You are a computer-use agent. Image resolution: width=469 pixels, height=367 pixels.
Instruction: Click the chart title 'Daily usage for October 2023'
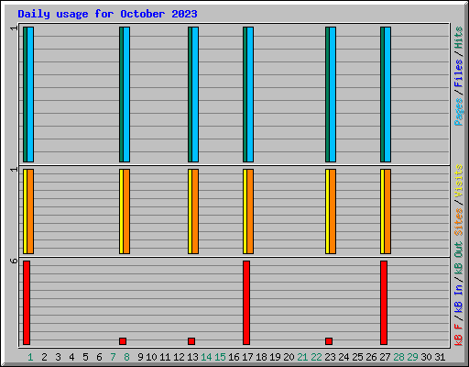click(x=107, y=14)
